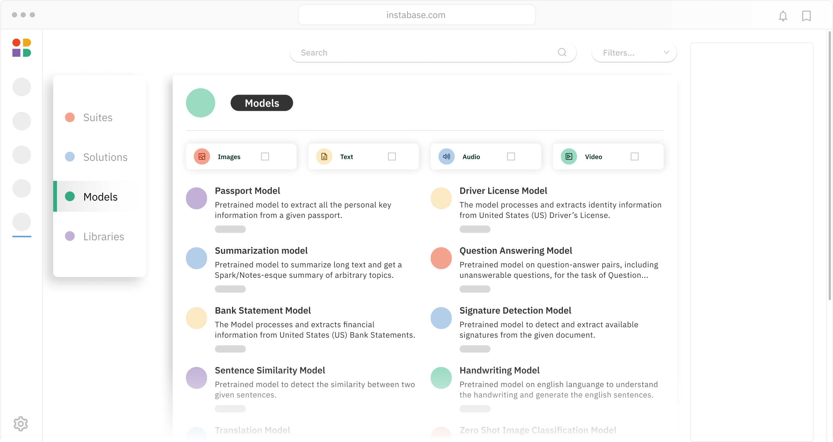833x442 pixels.
Task: Click gray tag under Signature Detection Model
Action: pos(475,349)
